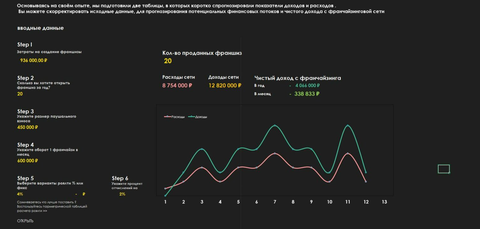Click the 'В год' row label
This screenshot has width=480, height=229.
(x=259, y=85)
